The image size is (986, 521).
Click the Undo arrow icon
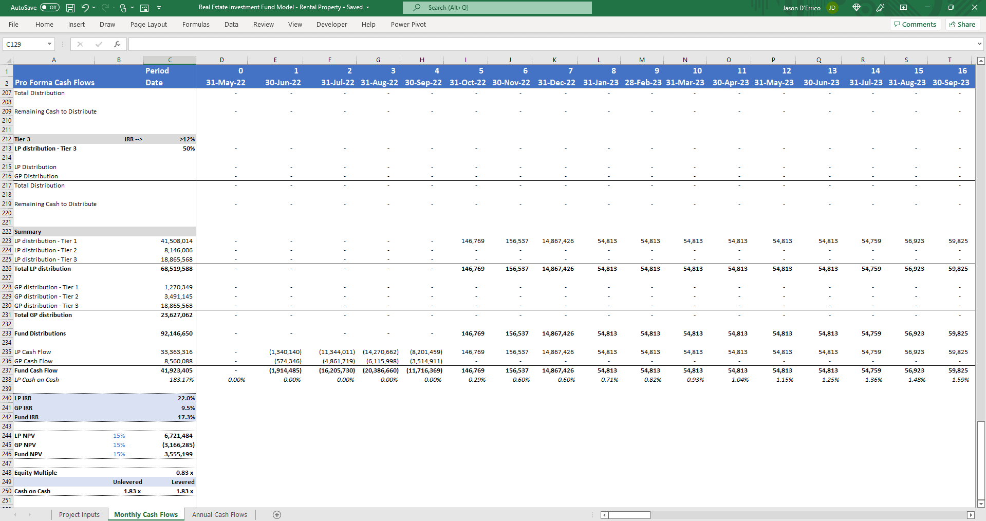click(x=85, y=8)
